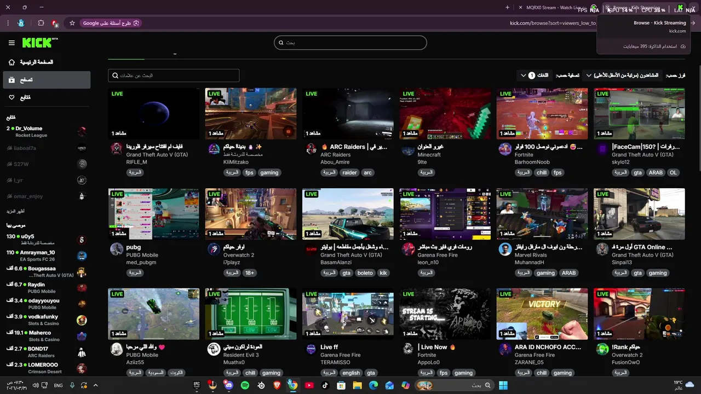Click the Bougassaa avatar icon
The width and height of the screenshot is (701, 394).
(x=82, y=272)
